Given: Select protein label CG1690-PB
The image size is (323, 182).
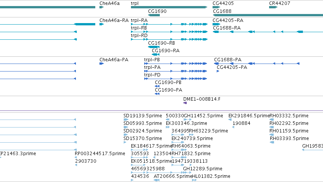Looking at the screenshot, I should (168, 82).
